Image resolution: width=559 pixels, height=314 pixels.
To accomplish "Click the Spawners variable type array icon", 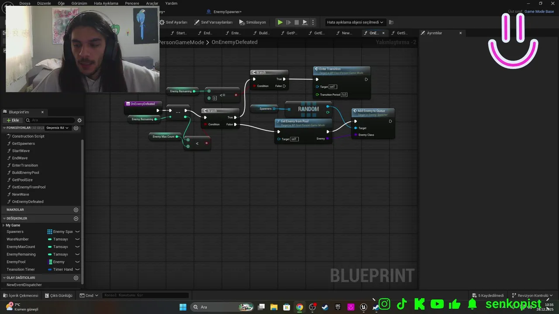I will 50,232.
